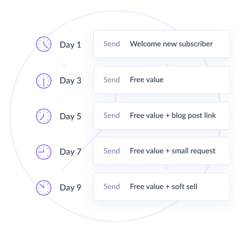Open the Free value email card
This screenshot has width=248, height=234.
pyautogui.click(x=162, y=80)
